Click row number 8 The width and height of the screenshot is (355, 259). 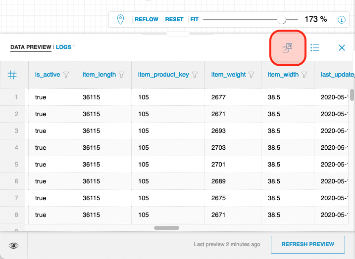pyautogui.click(x=16, y=215)
